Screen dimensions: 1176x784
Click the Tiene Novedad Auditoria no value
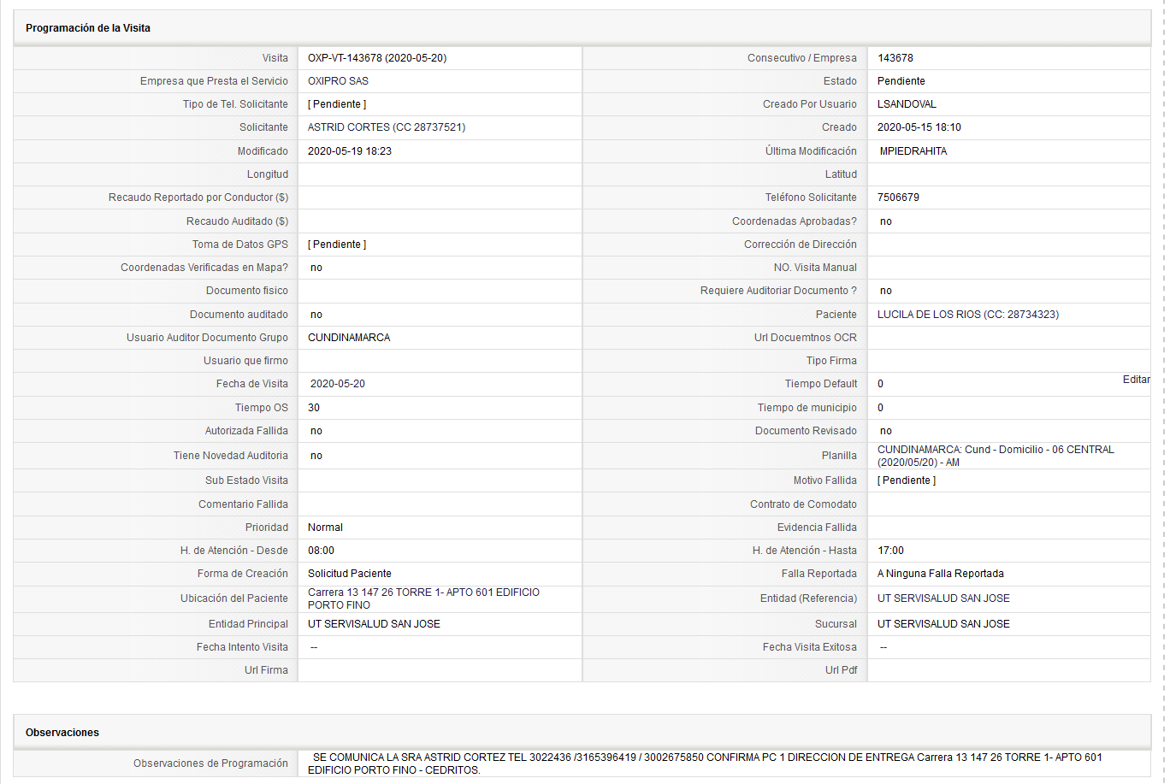316,456
